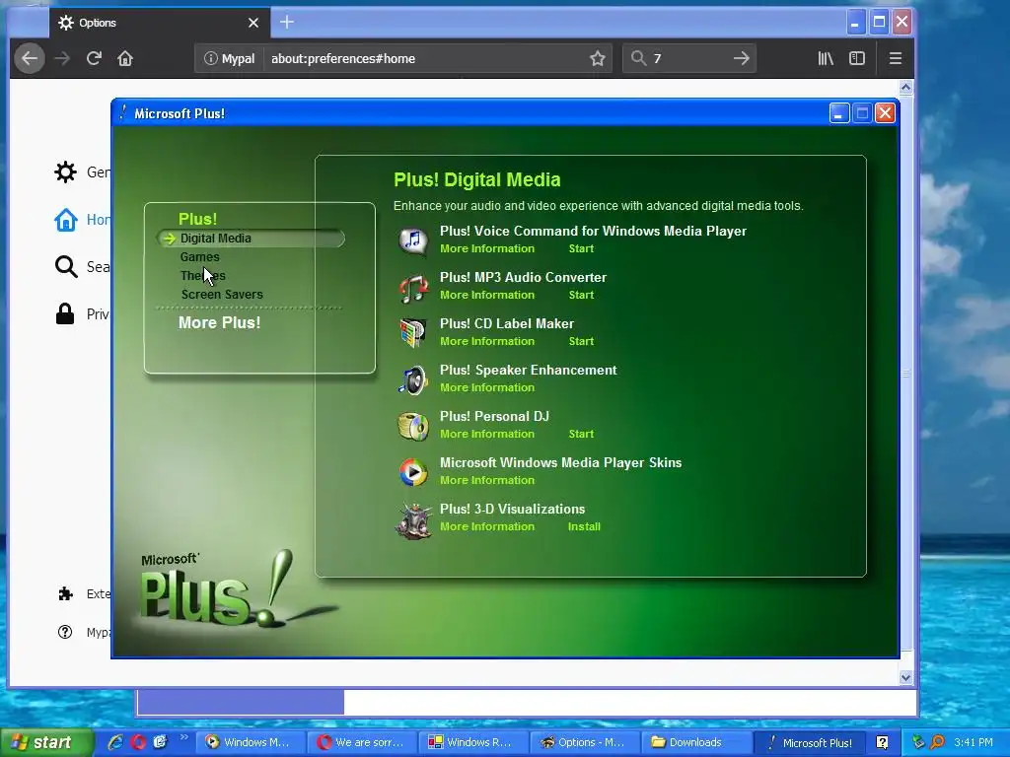Select Screen Savers in Plus! menu

[222, 294]
